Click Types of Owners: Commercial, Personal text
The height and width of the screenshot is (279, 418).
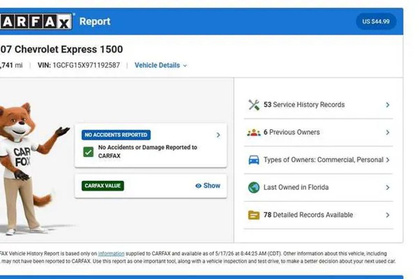point(323,160)
